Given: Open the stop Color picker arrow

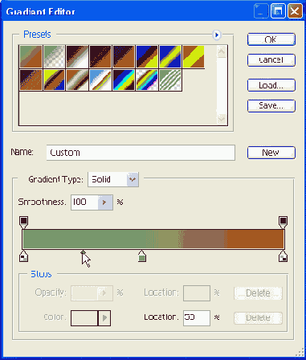Looking at the screenshot, I should (104, 318).
